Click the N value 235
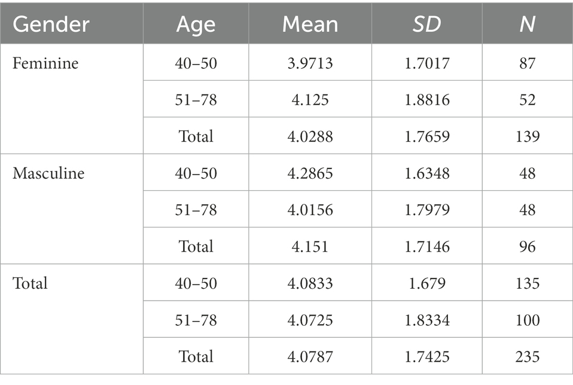573x385 pixels. click(528, 356)
